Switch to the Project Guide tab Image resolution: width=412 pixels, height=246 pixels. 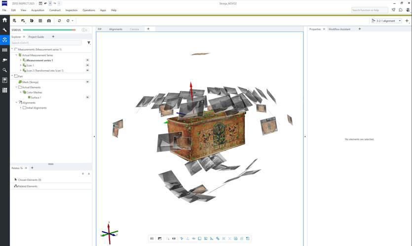tap(36, 37)
